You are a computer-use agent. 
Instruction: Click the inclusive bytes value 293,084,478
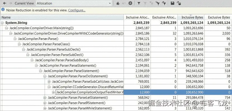pyautogui.click(x=194, y=98)
